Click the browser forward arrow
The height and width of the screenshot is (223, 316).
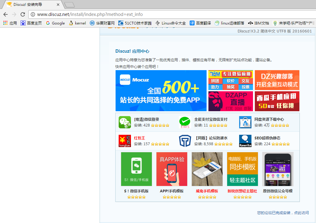point(14,14)
